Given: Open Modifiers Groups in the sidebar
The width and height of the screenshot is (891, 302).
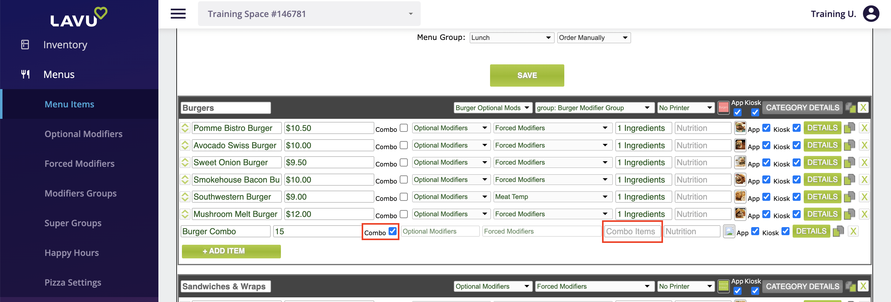Looking at the screenshot, I should (80, 193).
